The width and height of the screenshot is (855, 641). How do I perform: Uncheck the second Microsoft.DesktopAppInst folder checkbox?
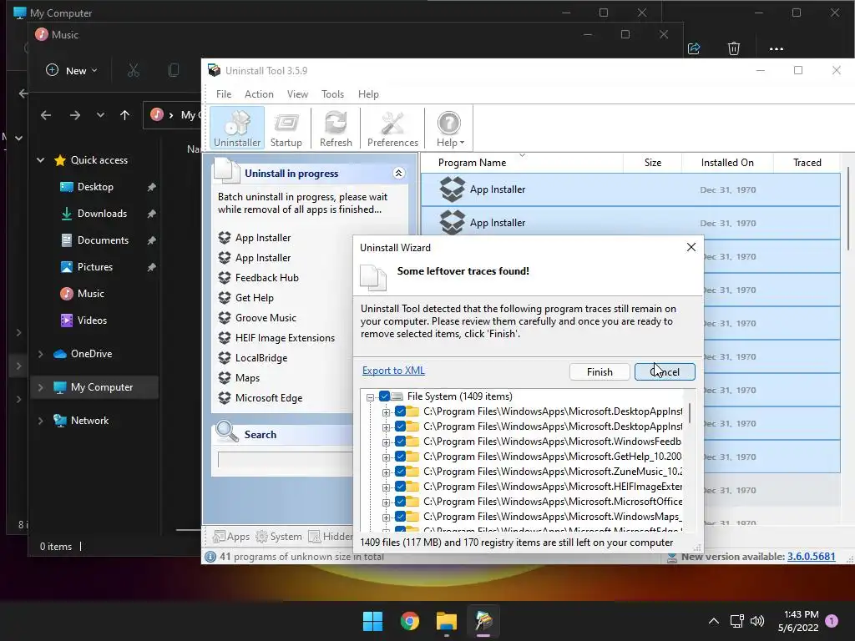pyautogui.click(x=400, y=426)
